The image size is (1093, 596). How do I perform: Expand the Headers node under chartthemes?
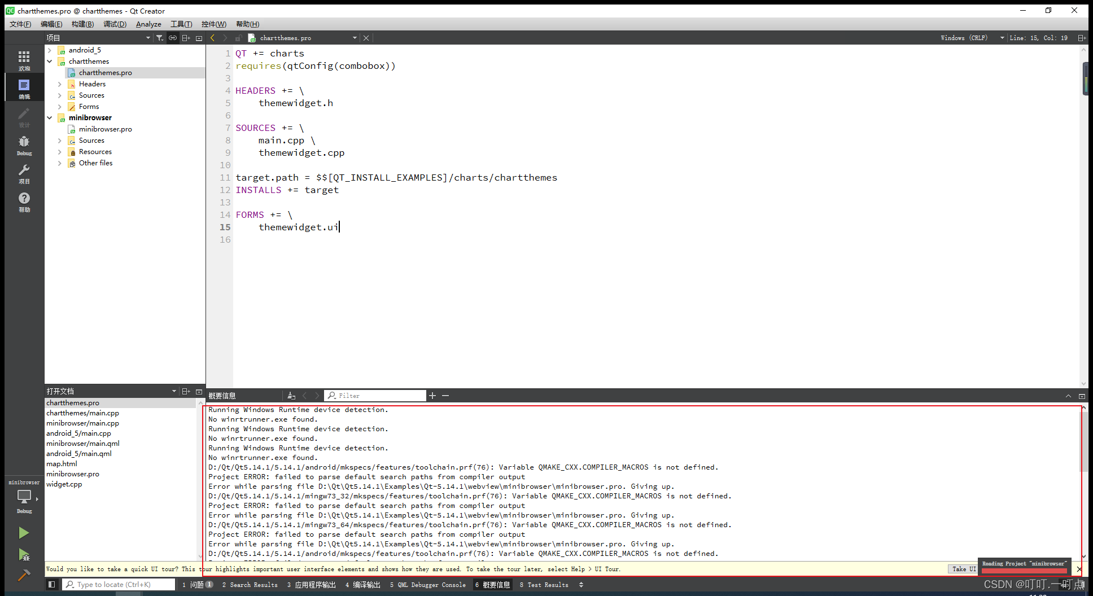coord(60,84)
